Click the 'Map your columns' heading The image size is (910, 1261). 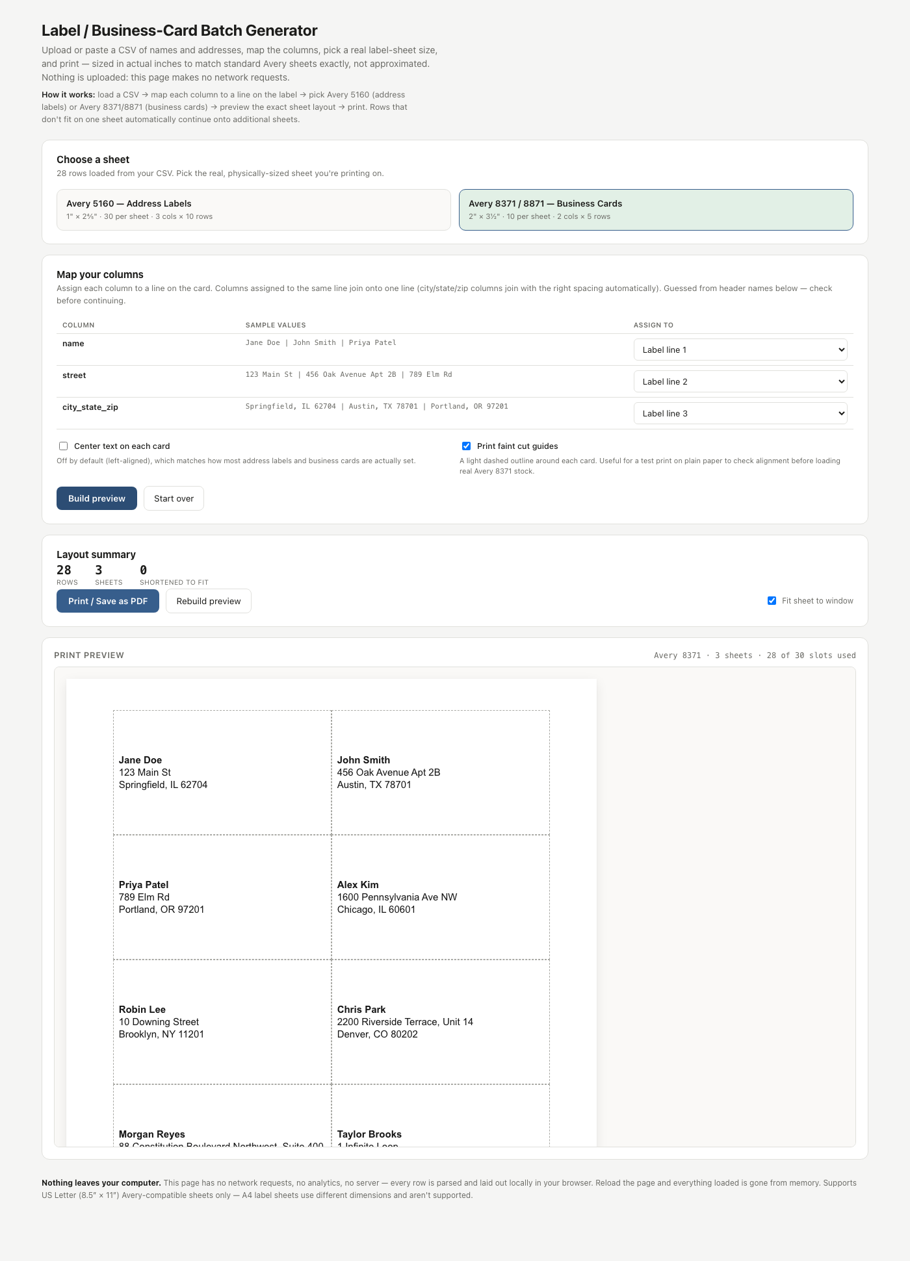point(100,275)
